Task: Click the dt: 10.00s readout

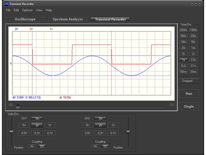Action: pos(65,97)
